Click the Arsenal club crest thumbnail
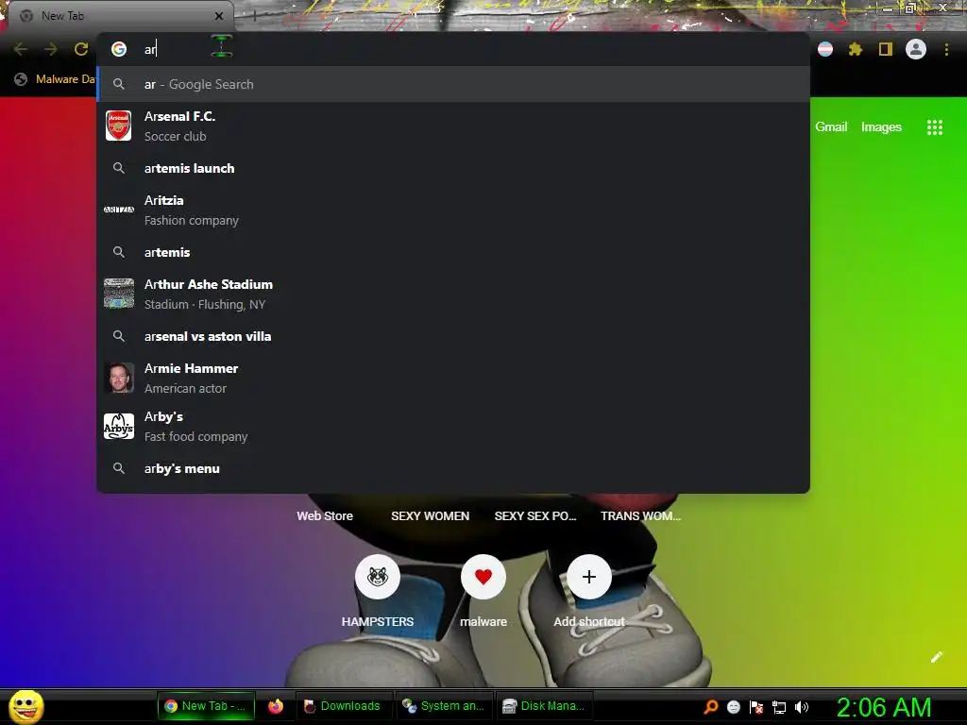The width and height of the screenshot is (967, 725). tap(118, 126)
